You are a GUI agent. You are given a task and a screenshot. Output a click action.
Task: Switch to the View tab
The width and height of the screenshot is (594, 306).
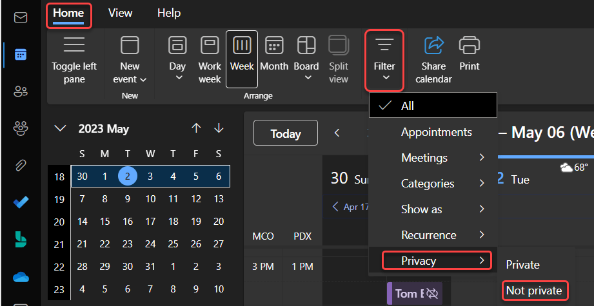point(120,13)
